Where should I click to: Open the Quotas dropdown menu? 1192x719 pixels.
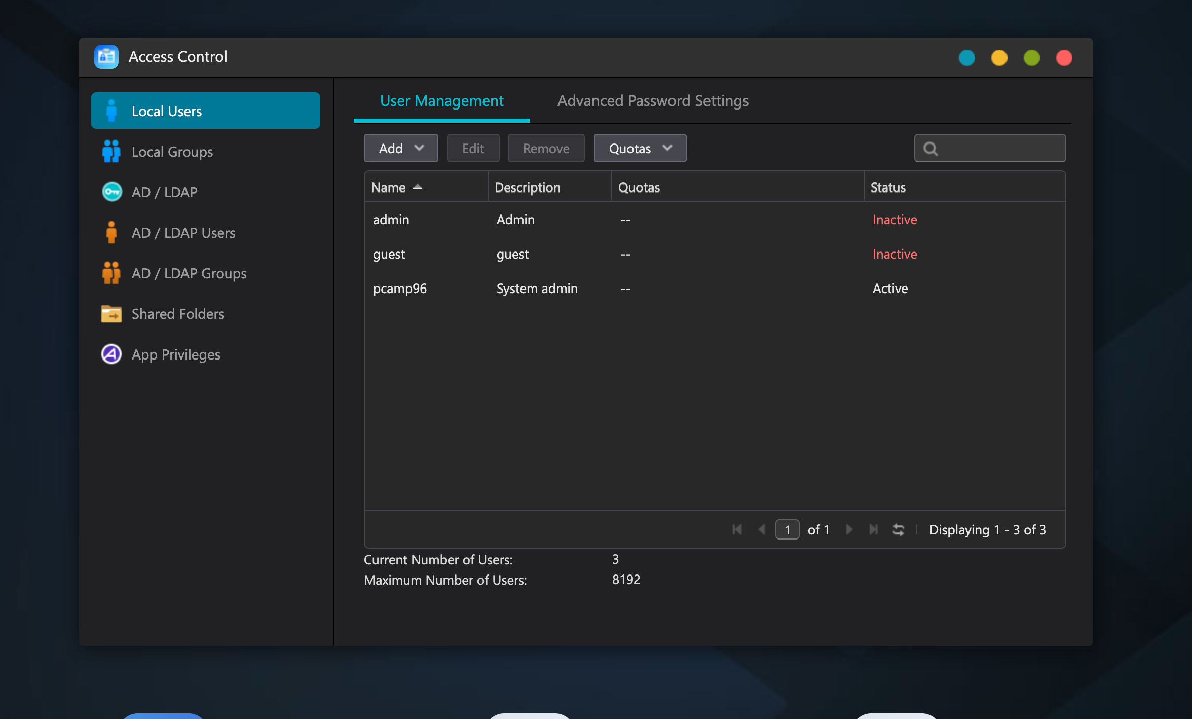(x=640, y=148)
